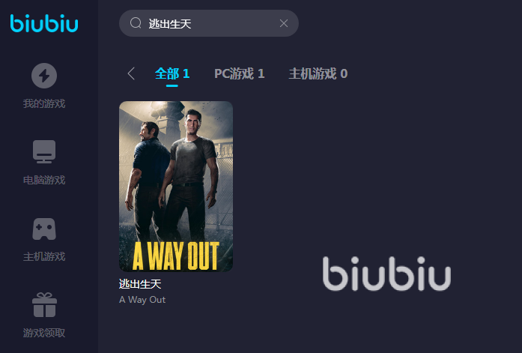This screenshot has height=353, width=522.
Task: Switch to the 主机游戏 0 tab
Action: (x=318, y=73)
